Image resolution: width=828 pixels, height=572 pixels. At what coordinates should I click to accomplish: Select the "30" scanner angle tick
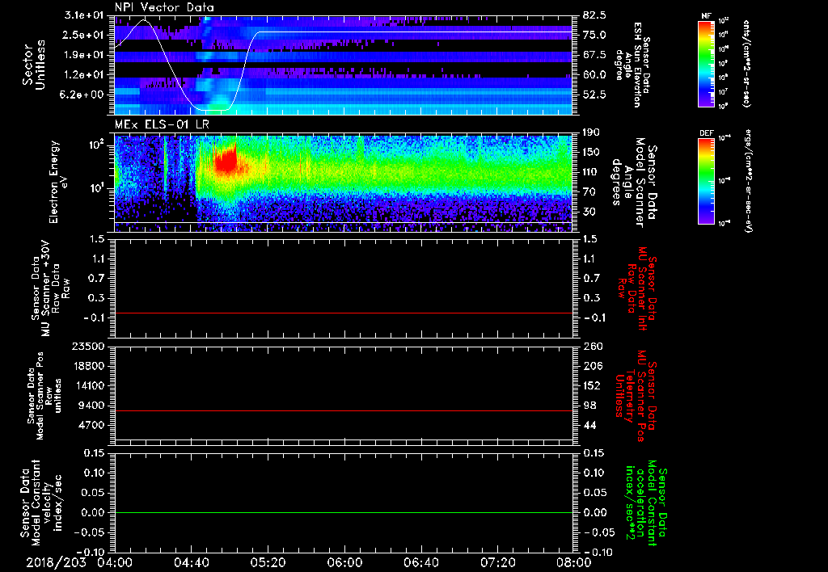[589, 212]
